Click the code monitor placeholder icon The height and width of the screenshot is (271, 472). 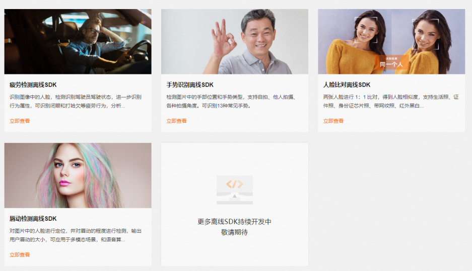click(235, 190)
